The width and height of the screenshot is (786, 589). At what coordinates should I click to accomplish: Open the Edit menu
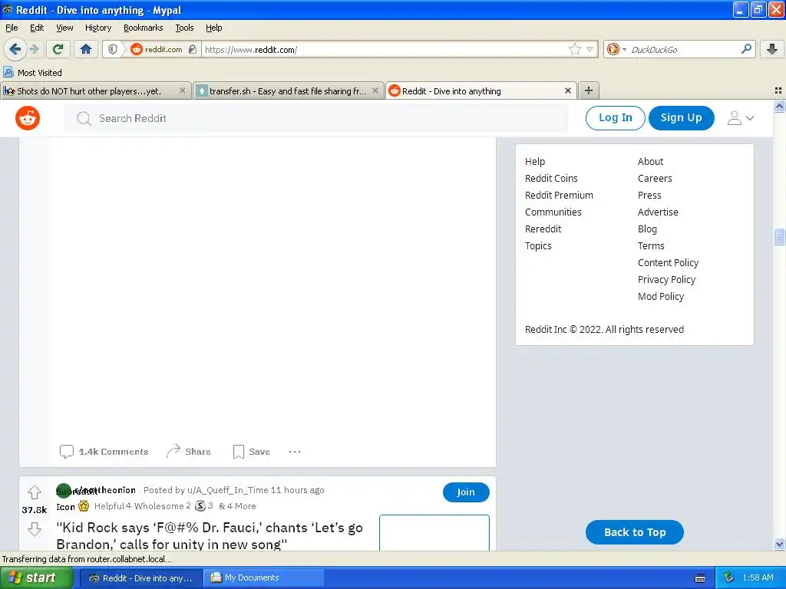pos(37,28)
